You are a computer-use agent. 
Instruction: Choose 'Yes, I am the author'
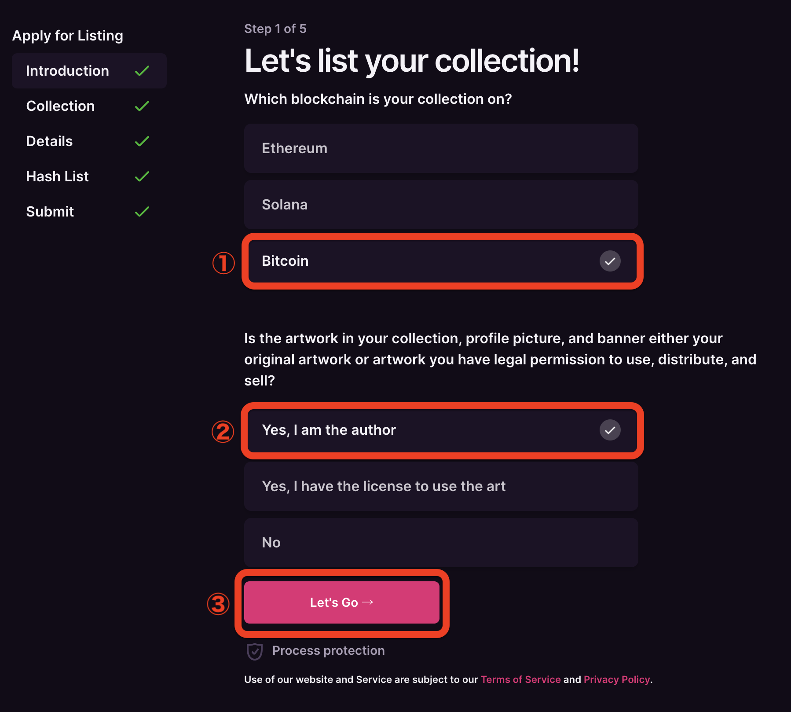click(x=442, y=430)
